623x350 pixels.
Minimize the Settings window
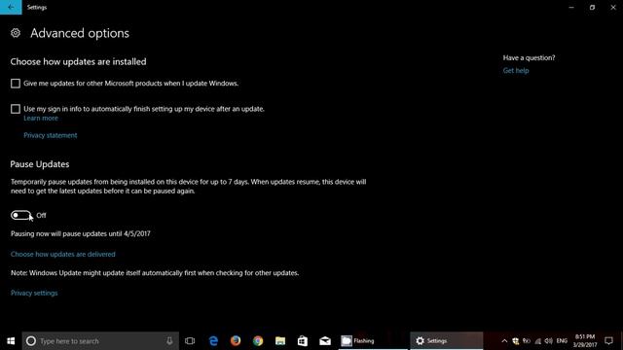[571, 7]
